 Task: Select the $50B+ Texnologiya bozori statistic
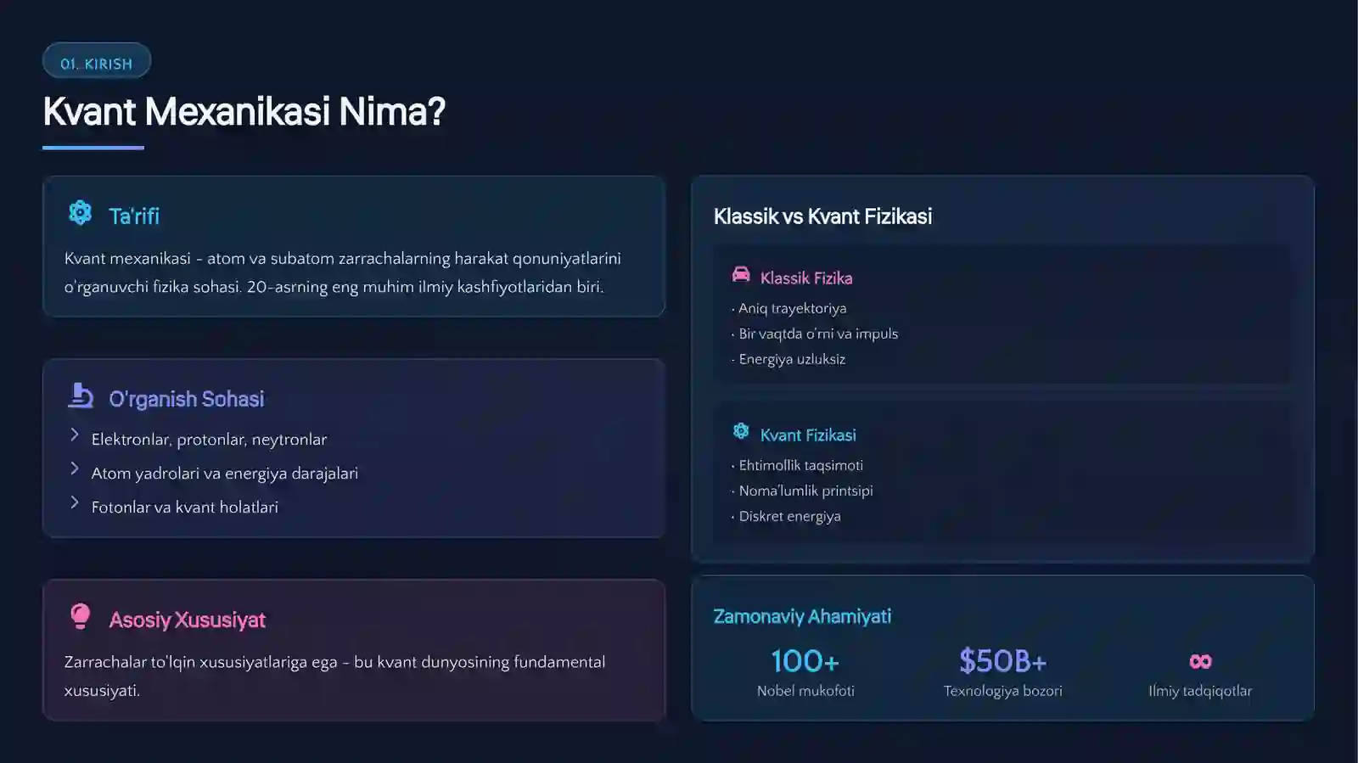pyautogui.click(x=1002, y=672)
